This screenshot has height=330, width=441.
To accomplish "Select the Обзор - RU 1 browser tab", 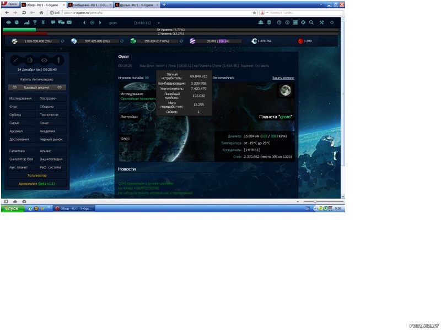I will 44,5.
